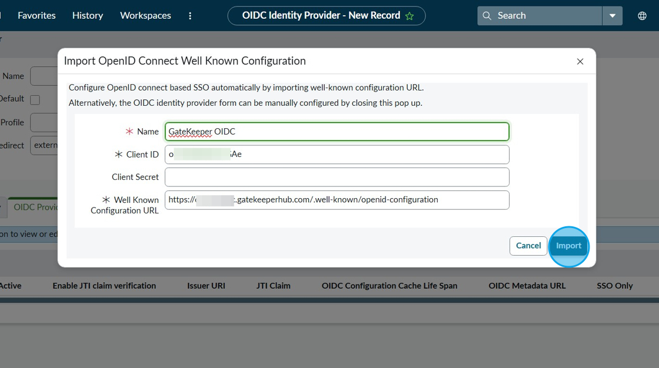Image resolution: width=659 pixels, height=368 pixels.
Task: Expand the search scope dropdown arrow
Action: [613, 15]
